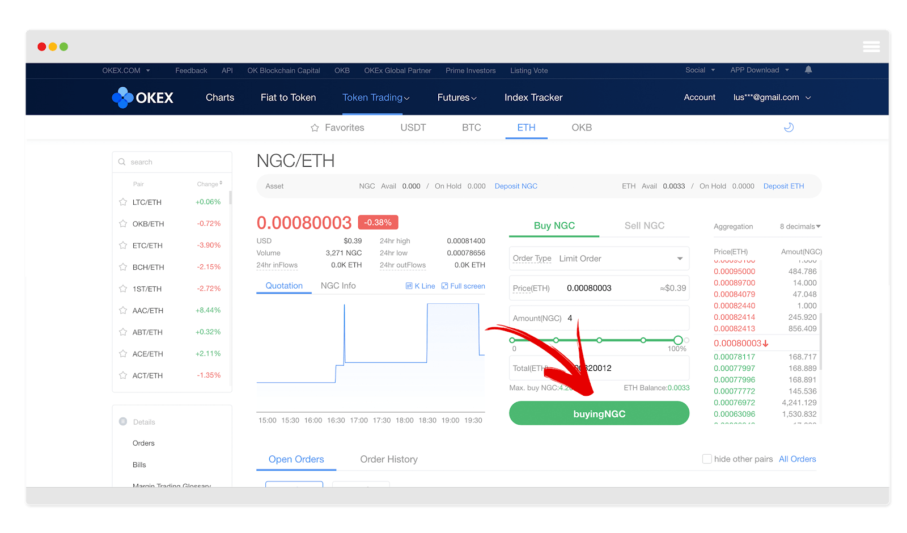Open the Order Type Limit Order dropdown
The image size is (907, 533).
click(x=599, y=259)
